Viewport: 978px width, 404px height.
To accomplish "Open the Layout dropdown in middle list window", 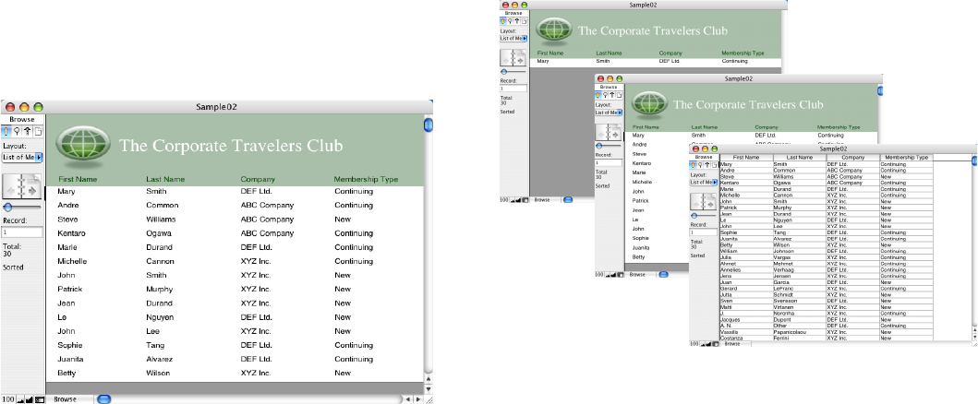I will click(609, 113).
